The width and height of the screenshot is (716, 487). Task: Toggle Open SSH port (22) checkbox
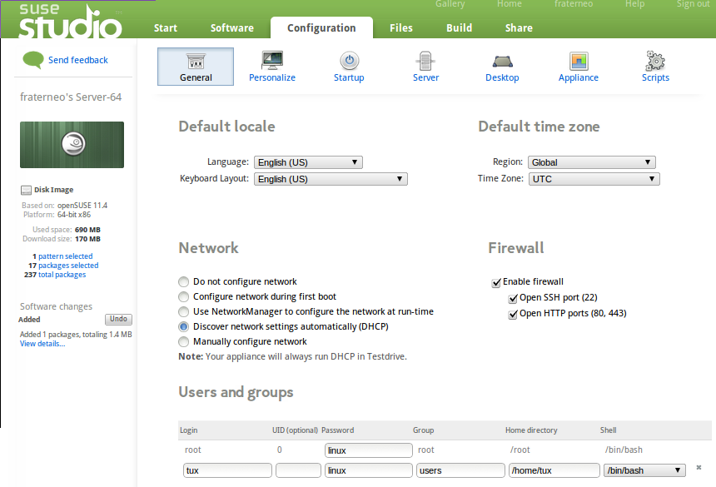point(513,299)
